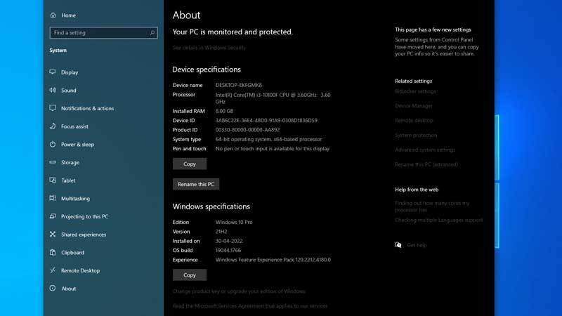Click the Windows Feature Experience Pack value

pos(273,260)
